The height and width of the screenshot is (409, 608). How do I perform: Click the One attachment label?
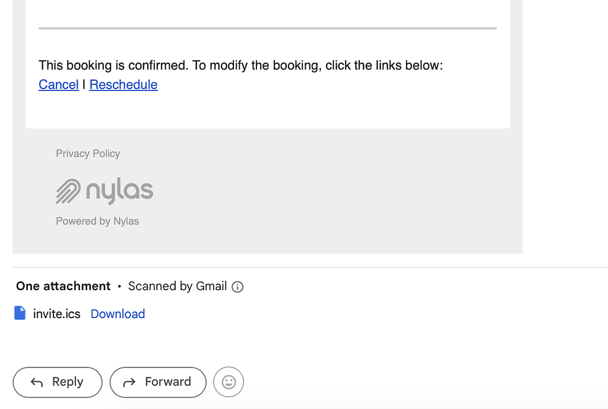click(x=63, y=286)
